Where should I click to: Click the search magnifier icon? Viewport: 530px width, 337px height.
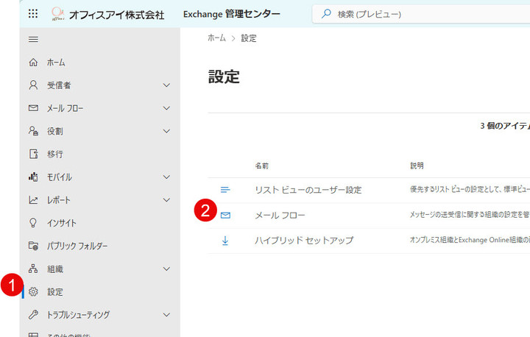326,14
